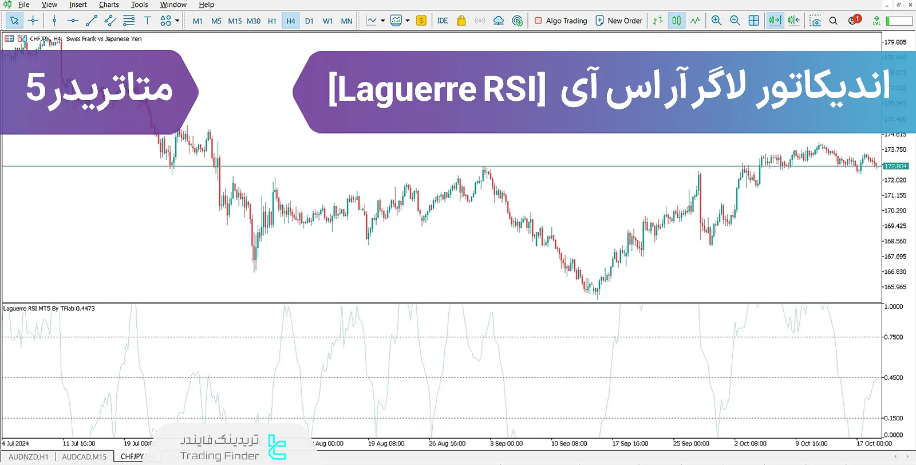Viewport: 916px width, 465px height.
Task: Click the signals broadcast icon
Action: tap(480, 21)
